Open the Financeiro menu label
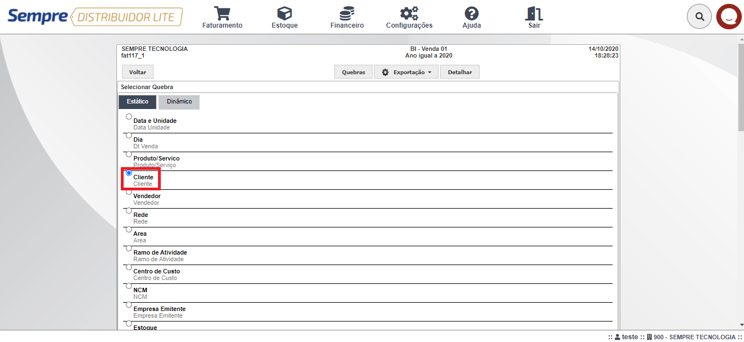 click(347, 25)
